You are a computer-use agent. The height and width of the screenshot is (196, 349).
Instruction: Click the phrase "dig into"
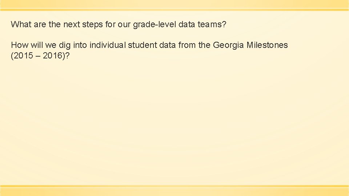(x=72, y=45)
